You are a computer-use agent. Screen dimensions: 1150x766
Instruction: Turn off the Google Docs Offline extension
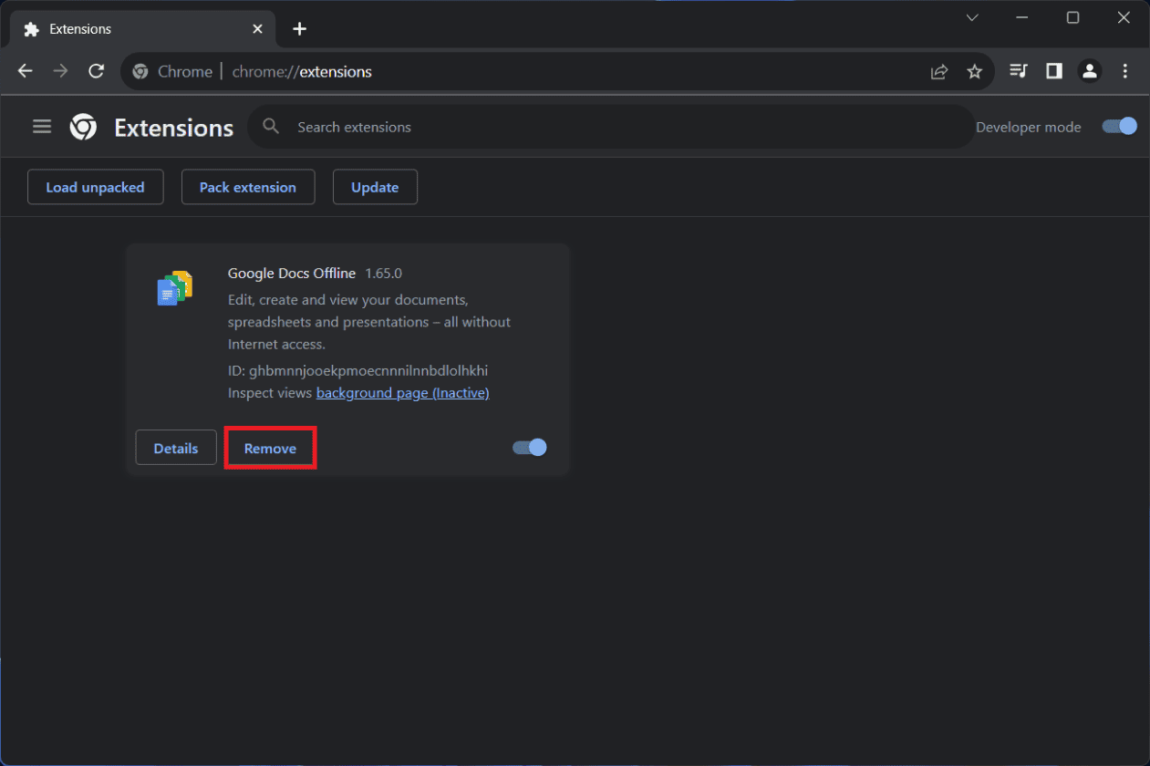tap(529, 447)
